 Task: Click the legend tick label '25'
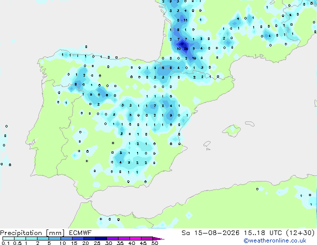click(97, 243)
